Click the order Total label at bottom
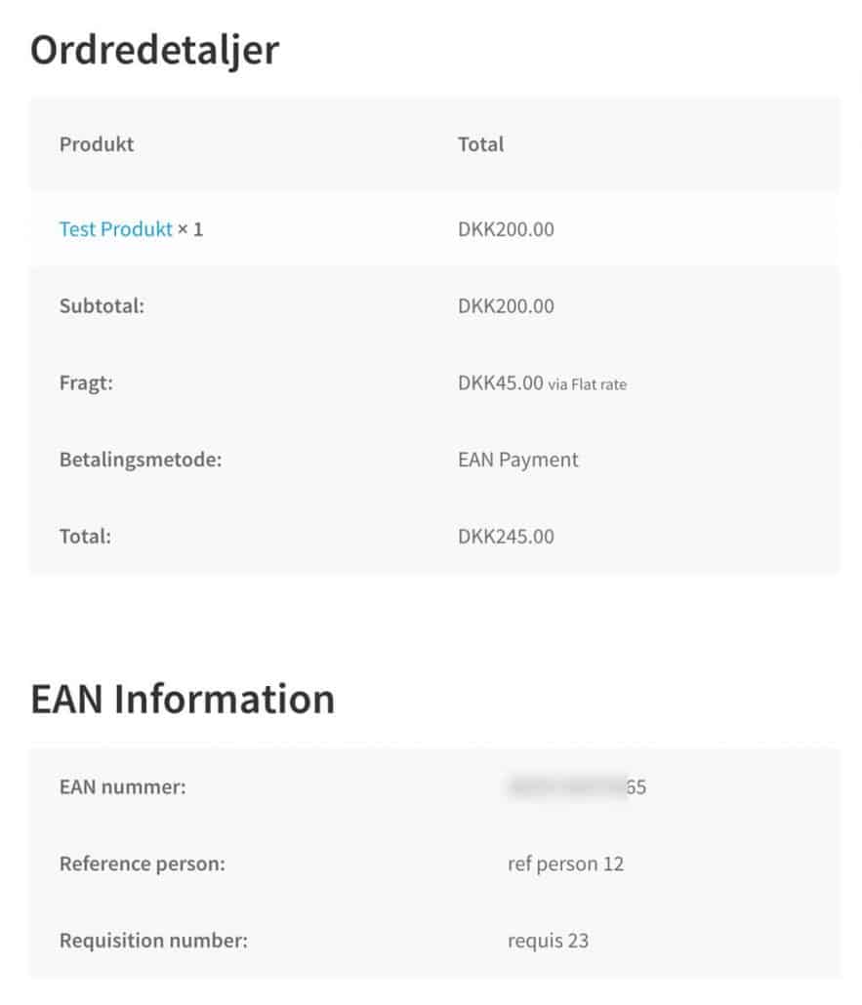 tap(85, 537)
